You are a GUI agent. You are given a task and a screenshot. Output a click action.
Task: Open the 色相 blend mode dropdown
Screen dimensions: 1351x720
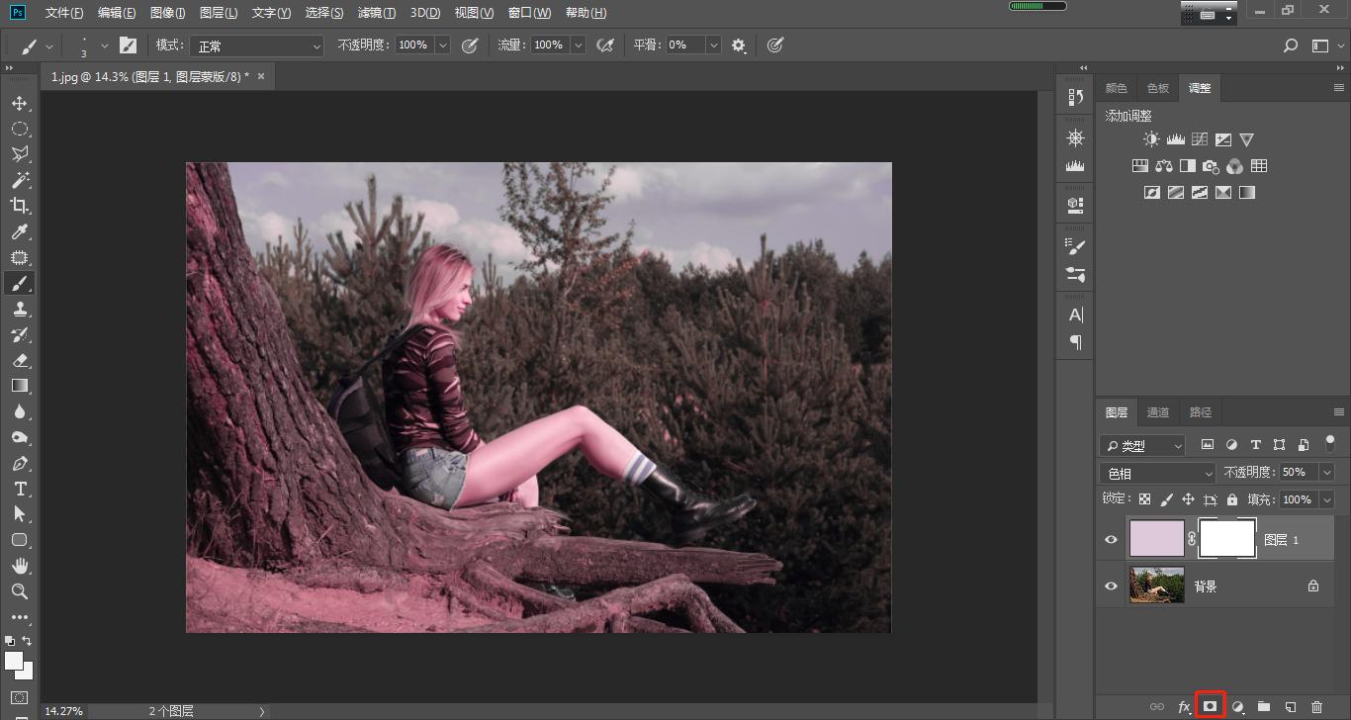tap(1157, 474)
